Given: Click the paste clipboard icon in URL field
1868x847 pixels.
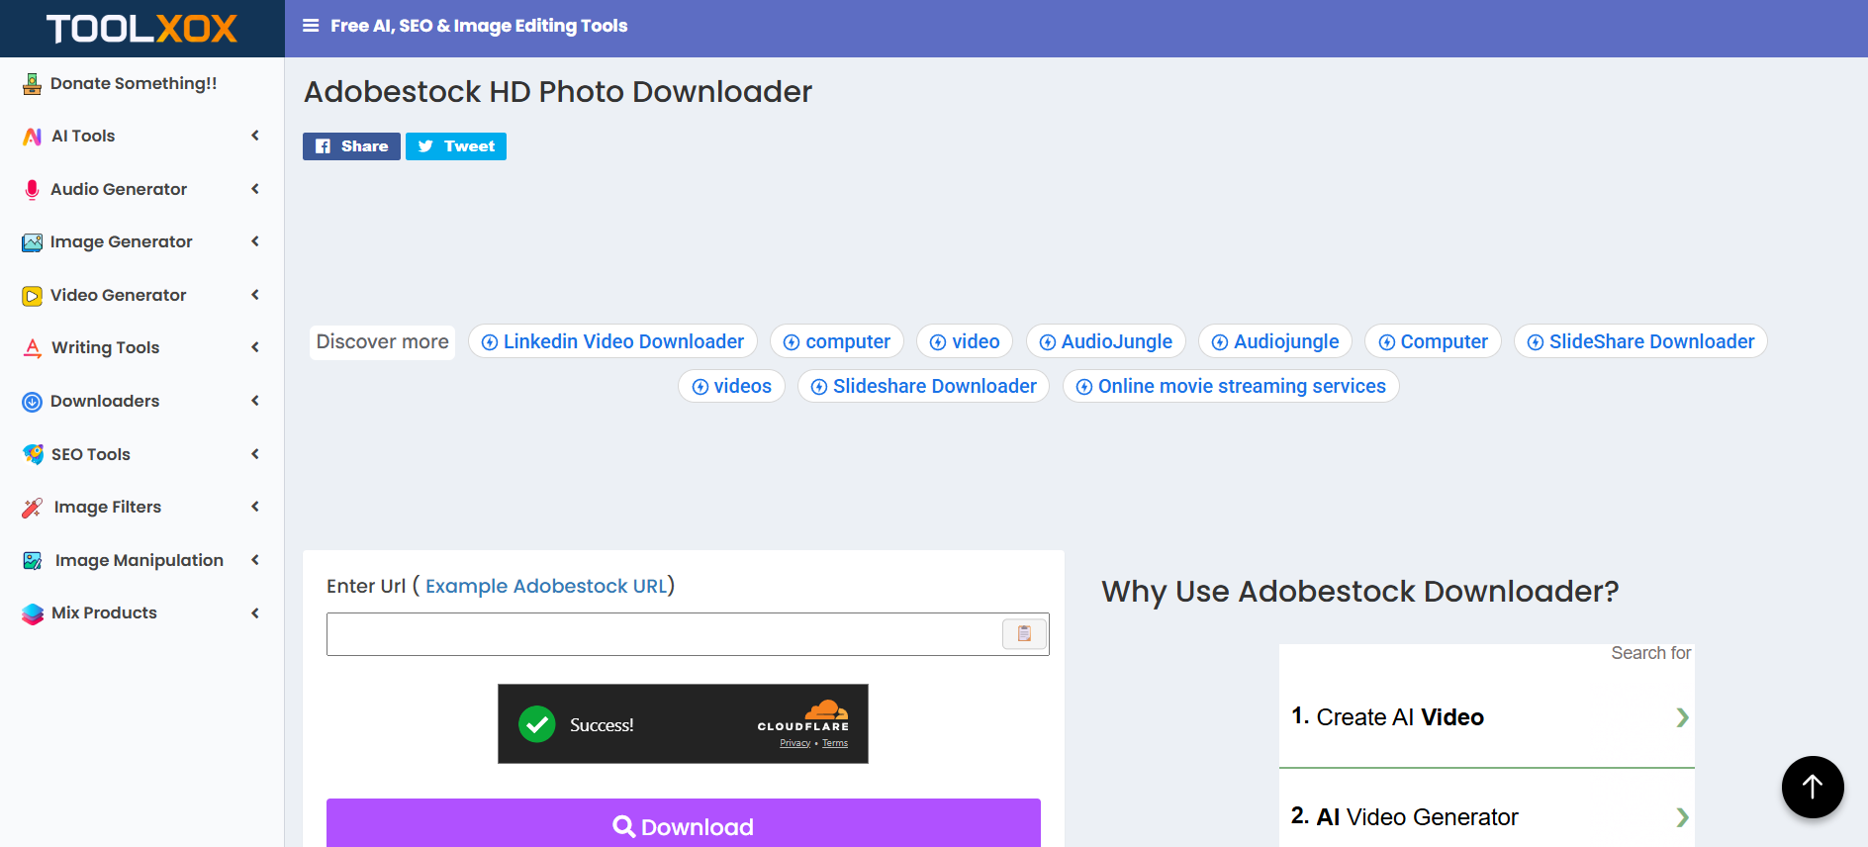Looking at the screenshot, I should pos(1024,633).
